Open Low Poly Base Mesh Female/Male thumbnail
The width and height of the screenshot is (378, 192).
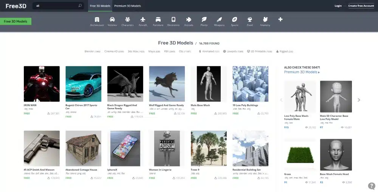(300, 96)
